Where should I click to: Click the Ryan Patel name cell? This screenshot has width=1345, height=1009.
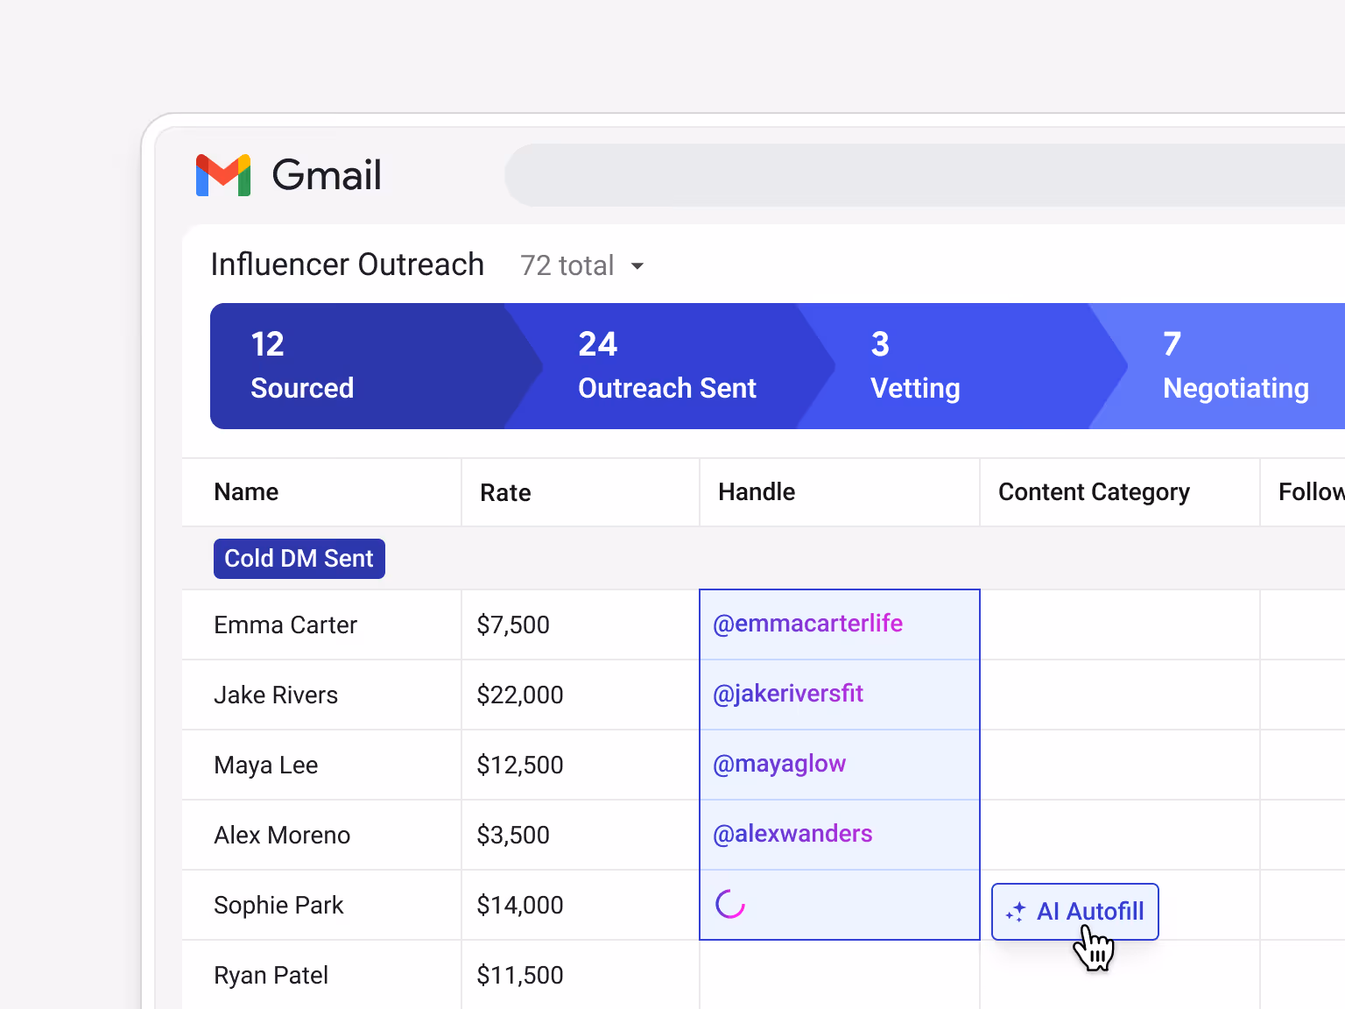(321, 975)
